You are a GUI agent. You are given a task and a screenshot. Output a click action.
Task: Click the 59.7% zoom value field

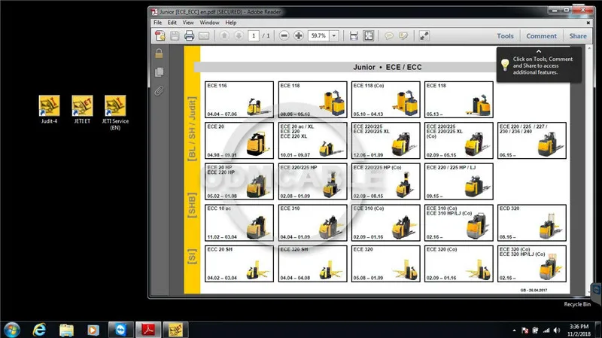coord(318,35)
